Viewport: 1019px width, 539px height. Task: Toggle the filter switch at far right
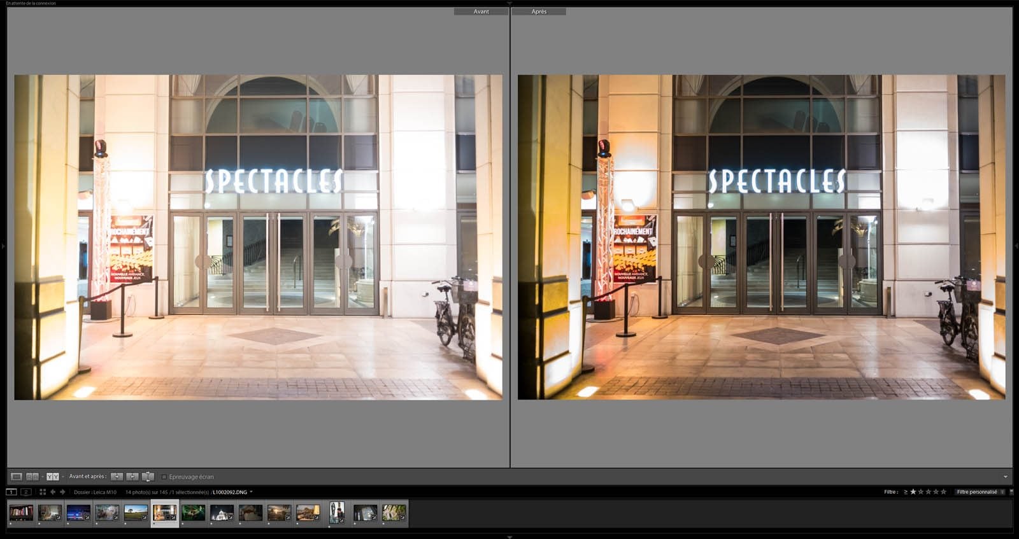(x=1011, y=492)
